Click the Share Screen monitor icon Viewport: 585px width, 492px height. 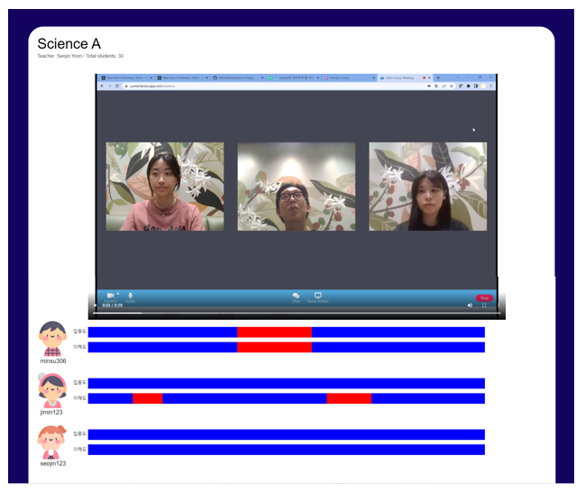click(x=318, y=295)
